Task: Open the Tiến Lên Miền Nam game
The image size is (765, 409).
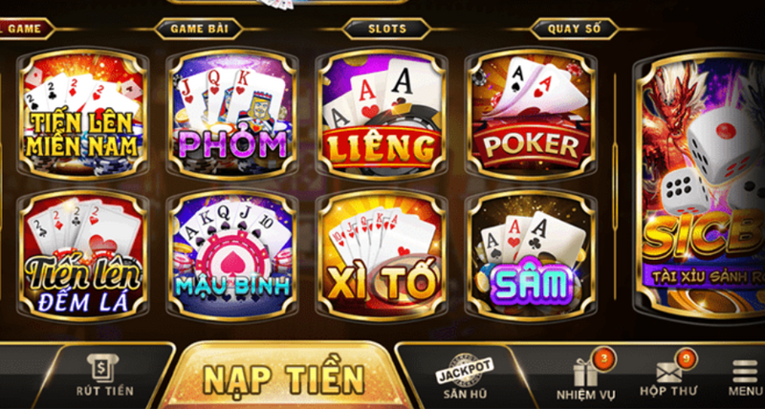Action: pos(82,114)
